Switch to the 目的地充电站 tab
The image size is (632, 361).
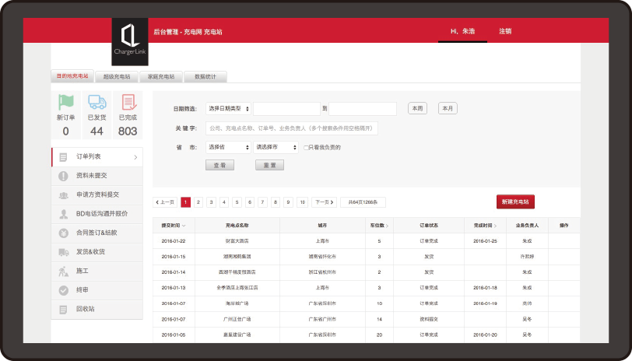pyautogui.click(x=72, y=75)
